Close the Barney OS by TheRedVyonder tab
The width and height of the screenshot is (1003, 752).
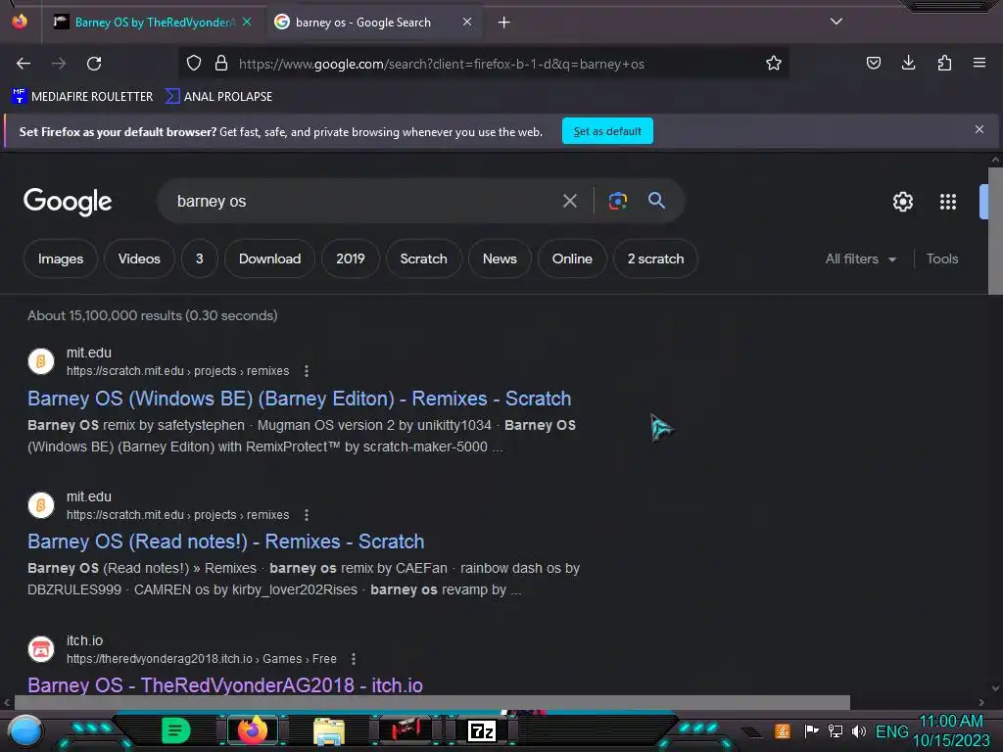tap(246, 22)
